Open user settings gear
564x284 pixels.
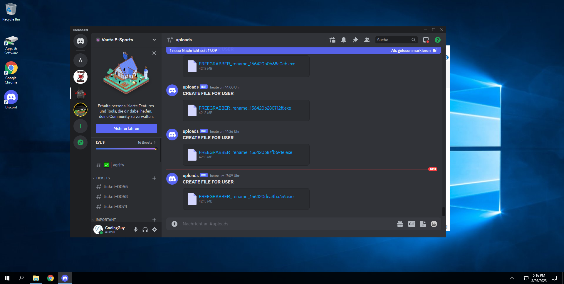point(155,229)
